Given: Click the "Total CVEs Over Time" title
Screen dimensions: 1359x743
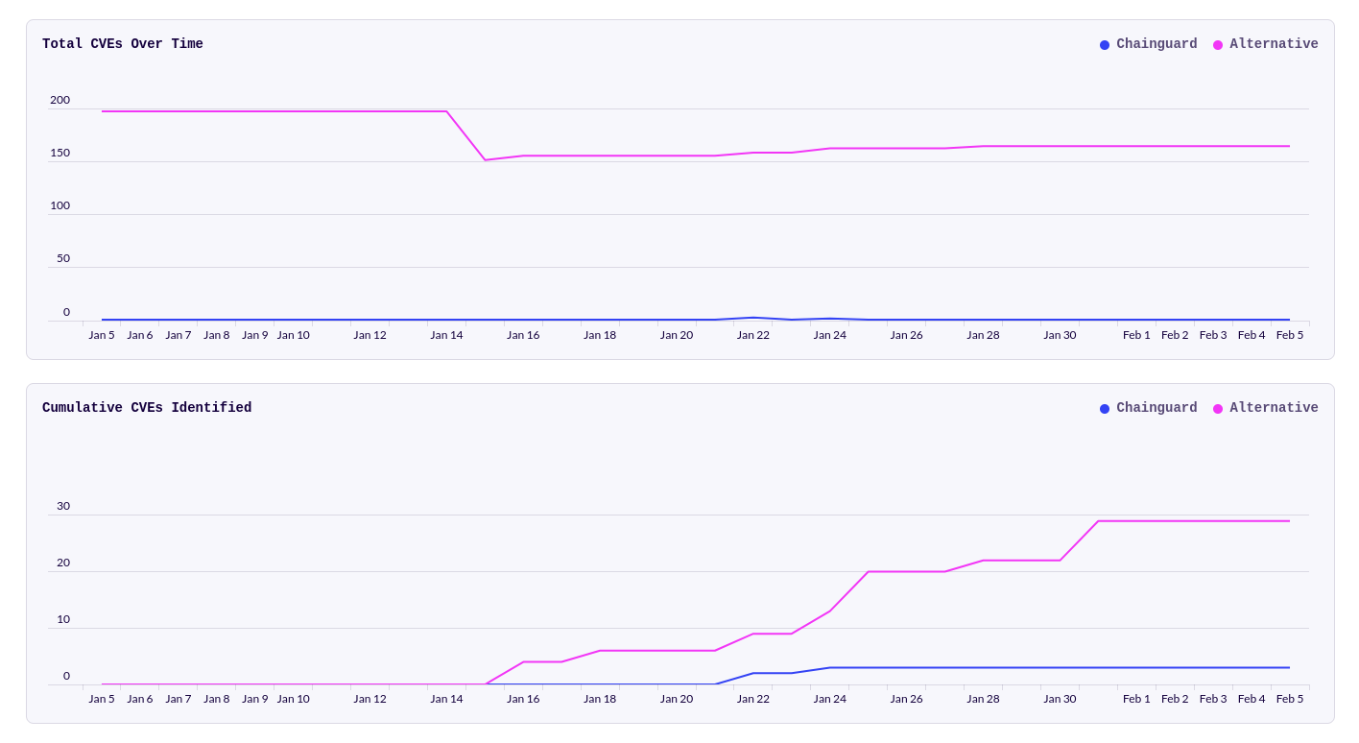Looking at the screenshot, I should click(x=123, y=44).
